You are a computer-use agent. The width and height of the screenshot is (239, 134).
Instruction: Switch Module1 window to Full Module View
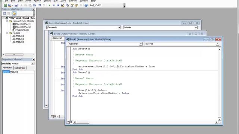pos(55,116)
